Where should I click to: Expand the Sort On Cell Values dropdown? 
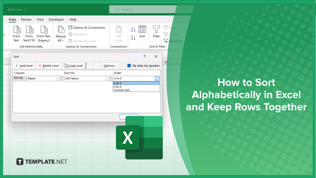click(x=107, y=78)
